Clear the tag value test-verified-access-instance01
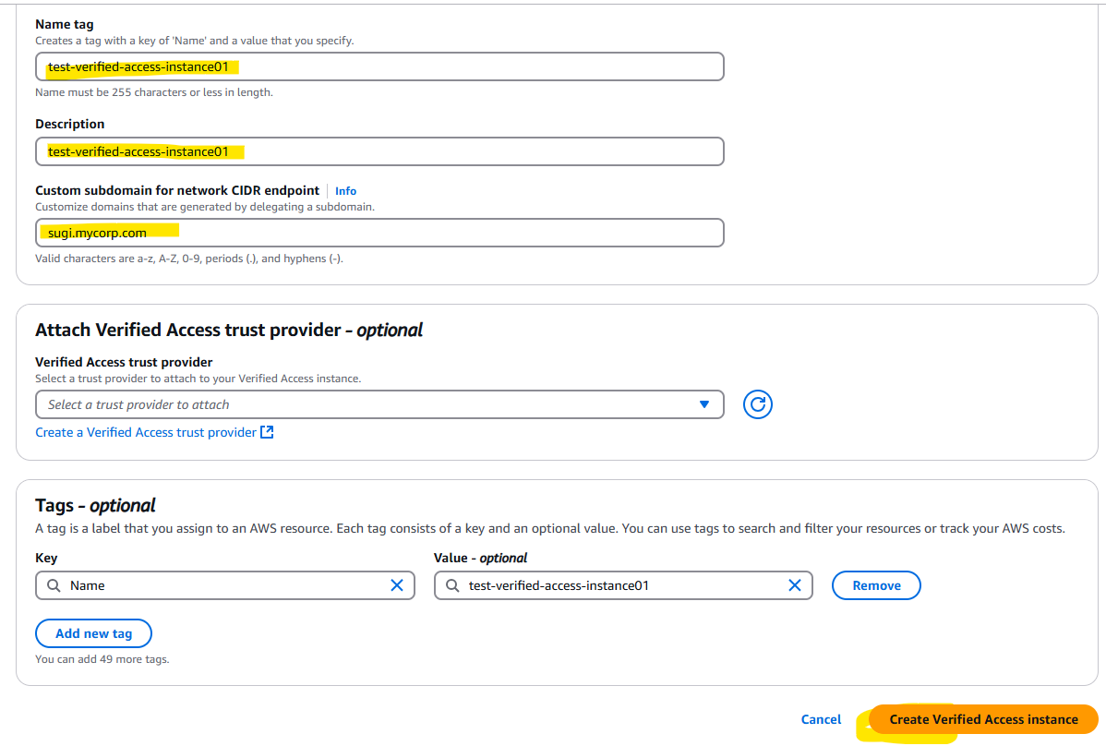The width and height of the screenshot is (1106, 746). [794, 585]
